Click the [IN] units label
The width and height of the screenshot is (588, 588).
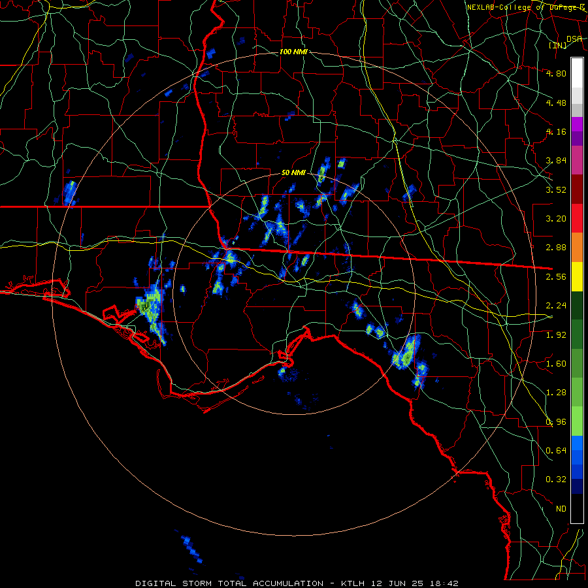558,45
